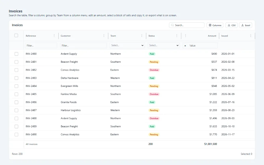Click the Pending badge in INV-2481 row
264x165 pixels.
[x=154, y=62]
